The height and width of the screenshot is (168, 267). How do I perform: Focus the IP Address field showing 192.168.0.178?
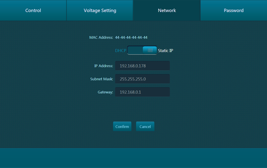(x=142, y=66)
